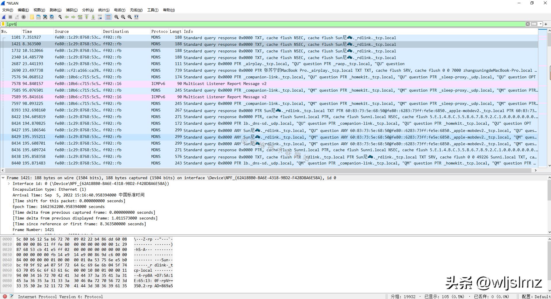Click the resize columns icon
This screenshot has width=551, height=299.
tap(136, 17)
